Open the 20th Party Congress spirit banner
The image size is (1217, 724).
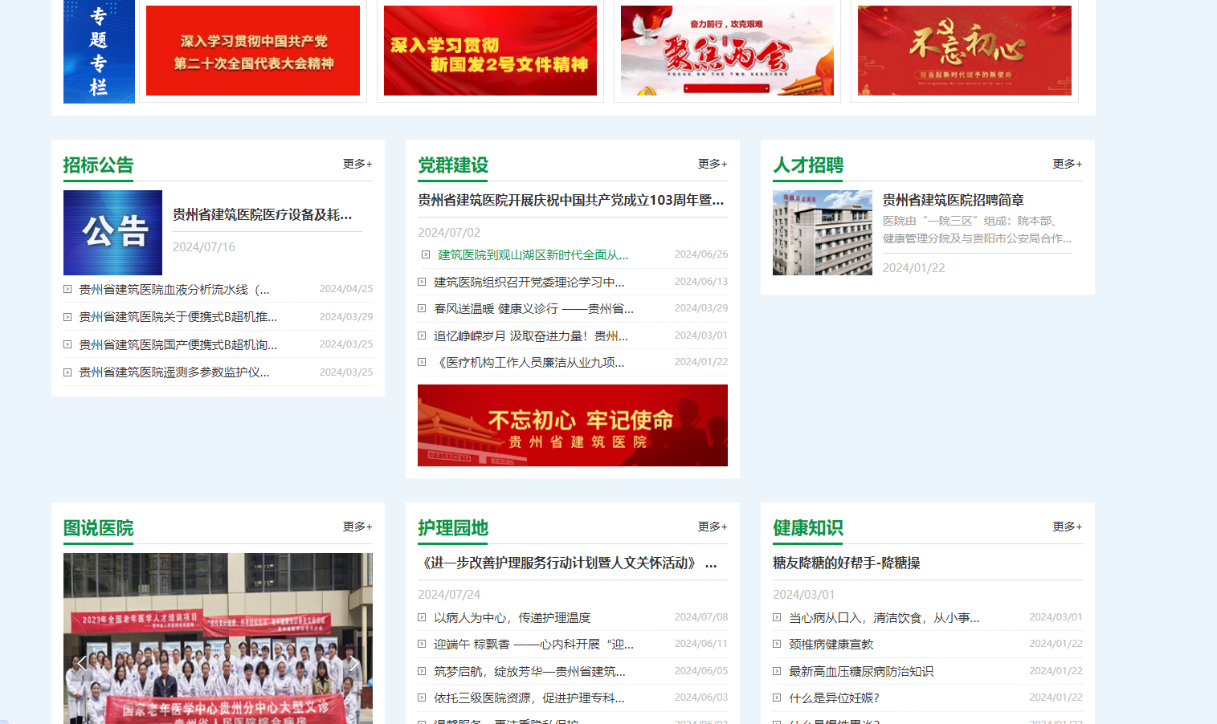coord(253,51)
